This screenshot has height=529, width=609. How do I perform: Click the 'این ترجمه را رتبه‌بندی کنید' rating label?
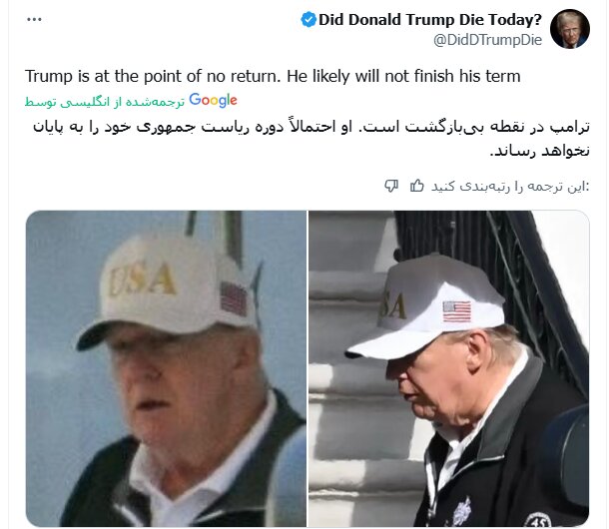coord(510,187)
